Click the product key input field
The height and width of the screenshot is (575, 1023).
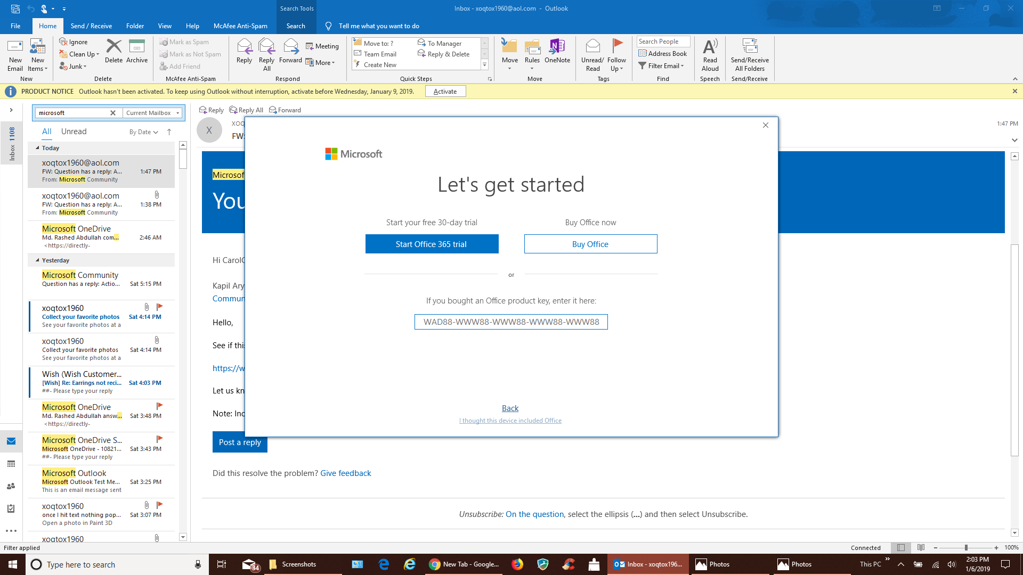click(511, 322)
